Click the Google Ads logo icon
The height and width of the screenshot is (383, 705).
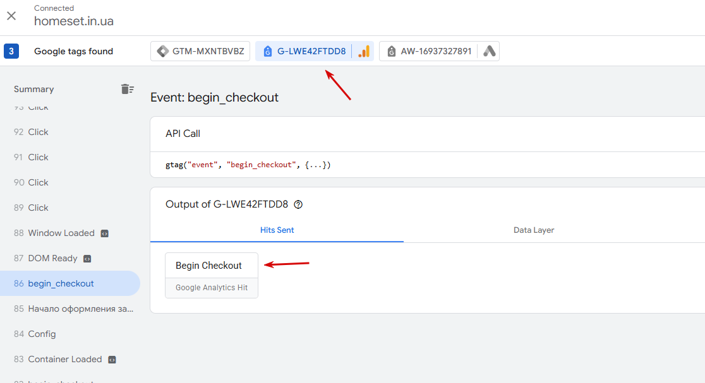point(489,51)
